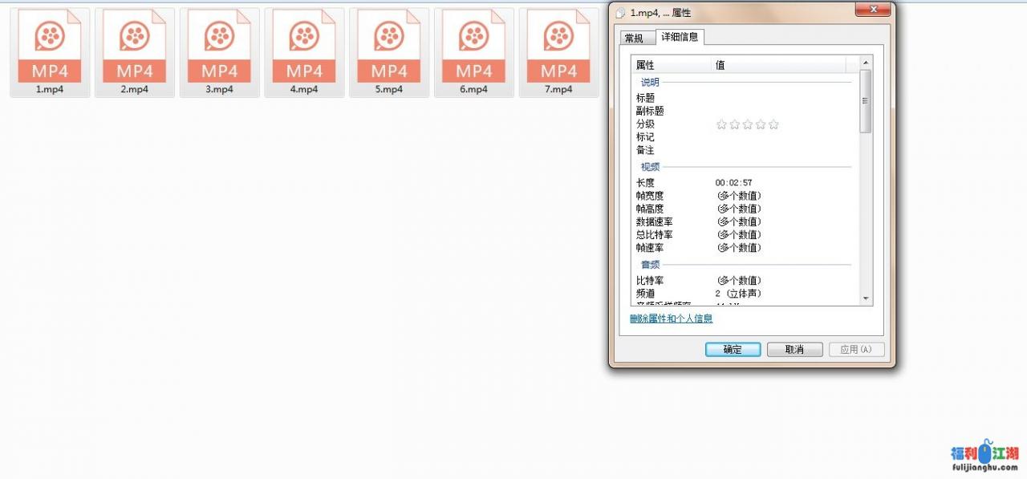Click the properties dialog title bar icon
Screen dimensions: 1027x479
620,13
